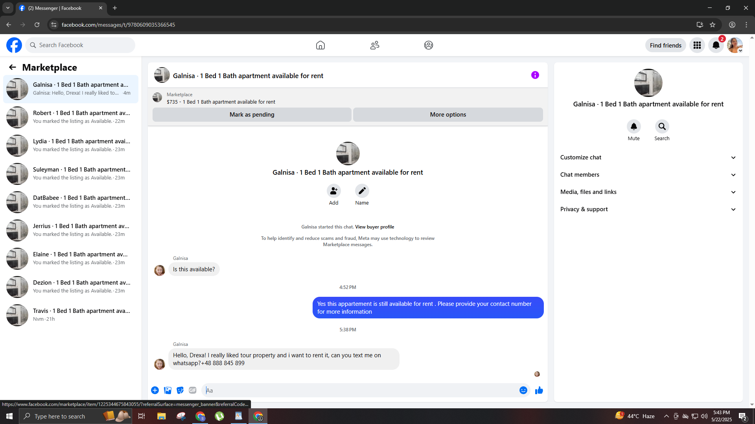Open Robert conversation in list

coord(71,117)
